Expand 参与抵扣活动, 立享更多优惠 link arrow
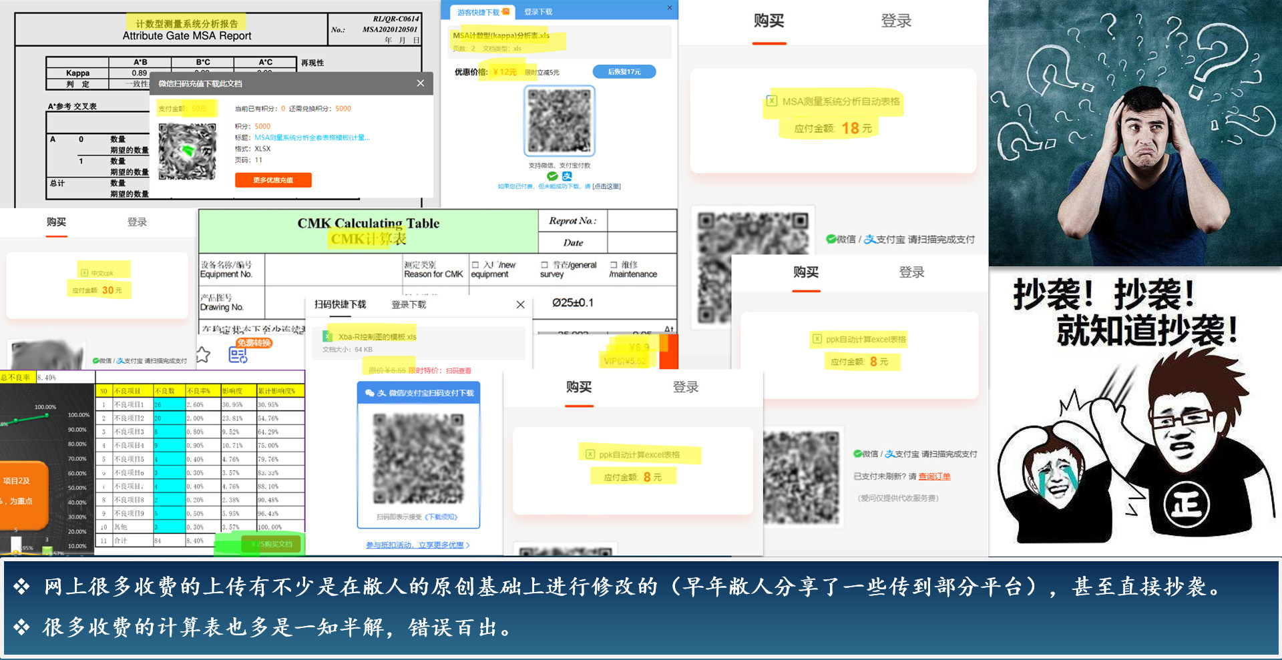Image resolution: width=1282 pixels, height=660 pixels. coord(467,545)
